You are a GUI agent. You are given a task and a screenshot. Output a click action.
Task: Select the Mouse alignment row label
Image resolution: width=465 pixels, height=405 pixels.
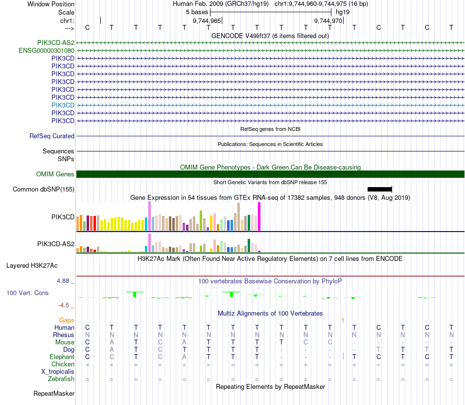pos(65,342)
